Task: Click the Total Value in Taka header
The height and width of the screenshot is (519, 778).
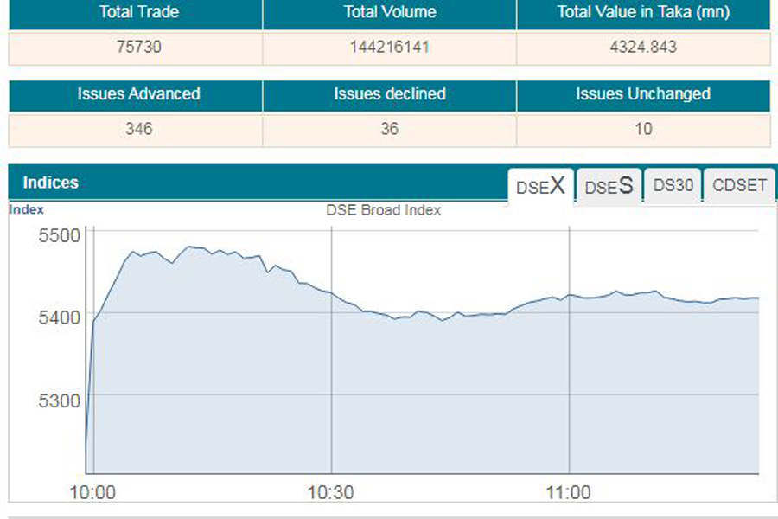Action: 643,13
